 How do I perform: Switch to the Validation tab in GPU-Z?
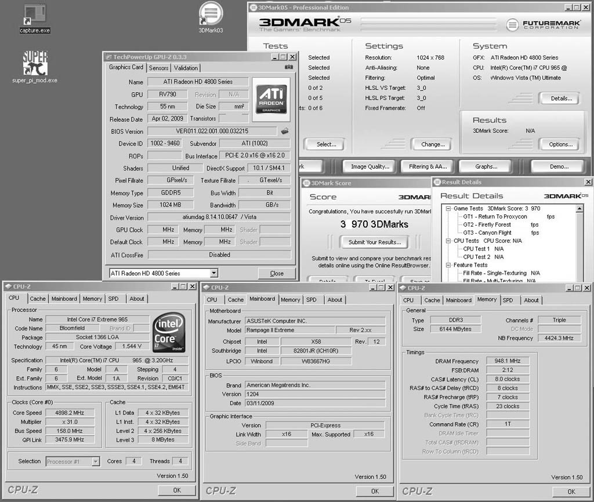[x=186, y=68]
